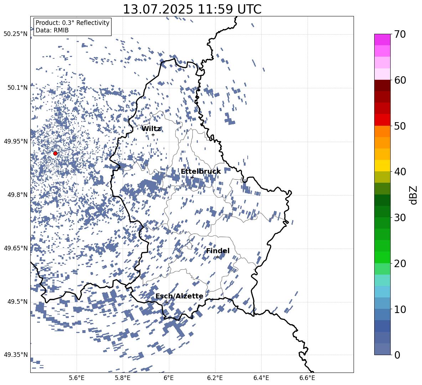The height and width of the screenshot is (385, 422).
Task: Click the 6.4°E longitude label
Action: point(261,378)
